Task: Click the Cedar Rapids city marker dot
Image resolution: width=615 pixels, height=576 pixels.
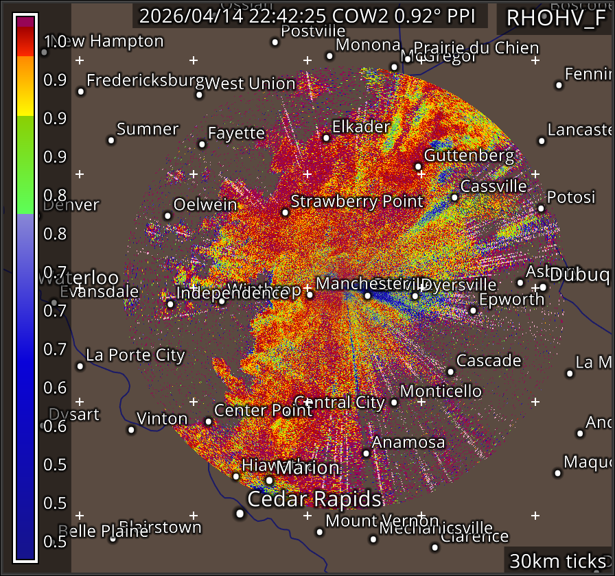Action: 240,513
